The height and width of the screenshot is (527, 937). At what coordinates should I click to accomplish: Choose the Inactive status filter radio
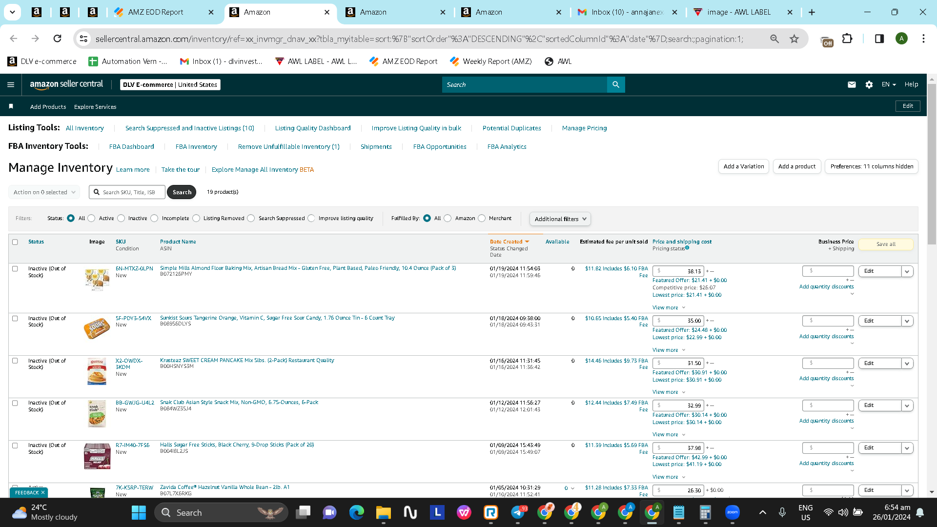121,219
